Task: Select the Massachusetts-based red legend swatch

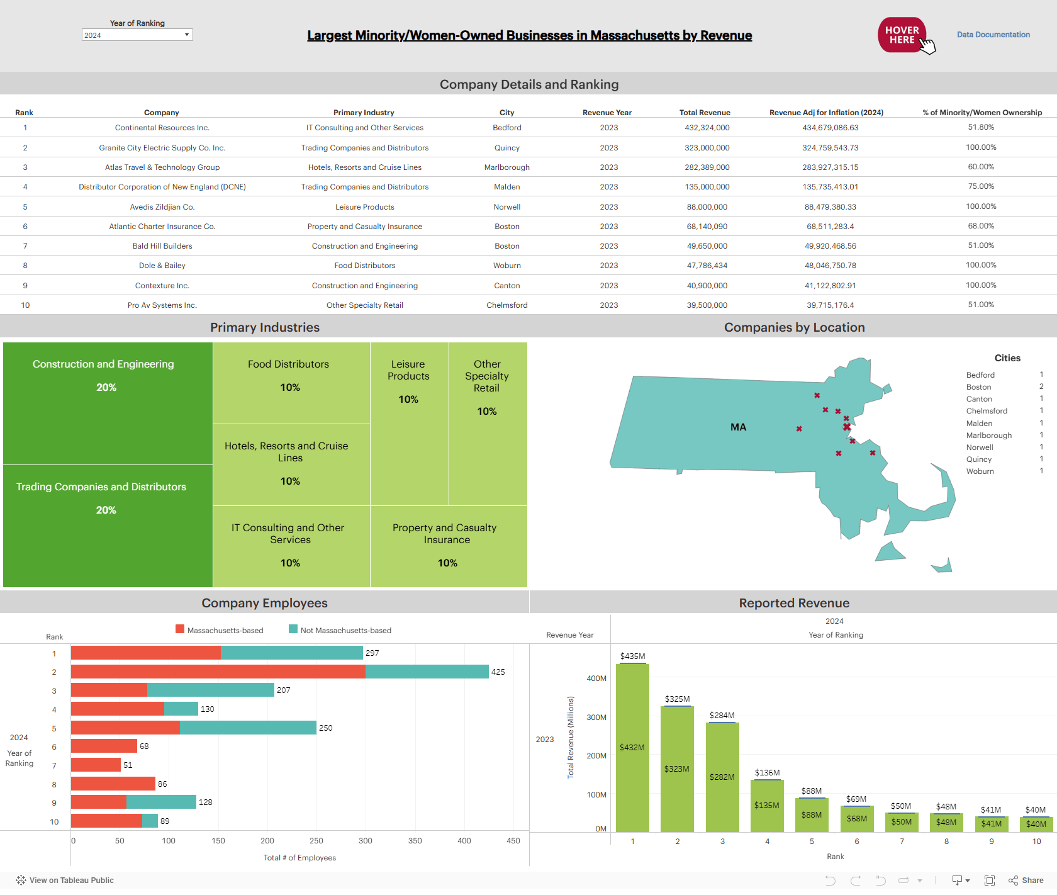Action: pos(180,629)
